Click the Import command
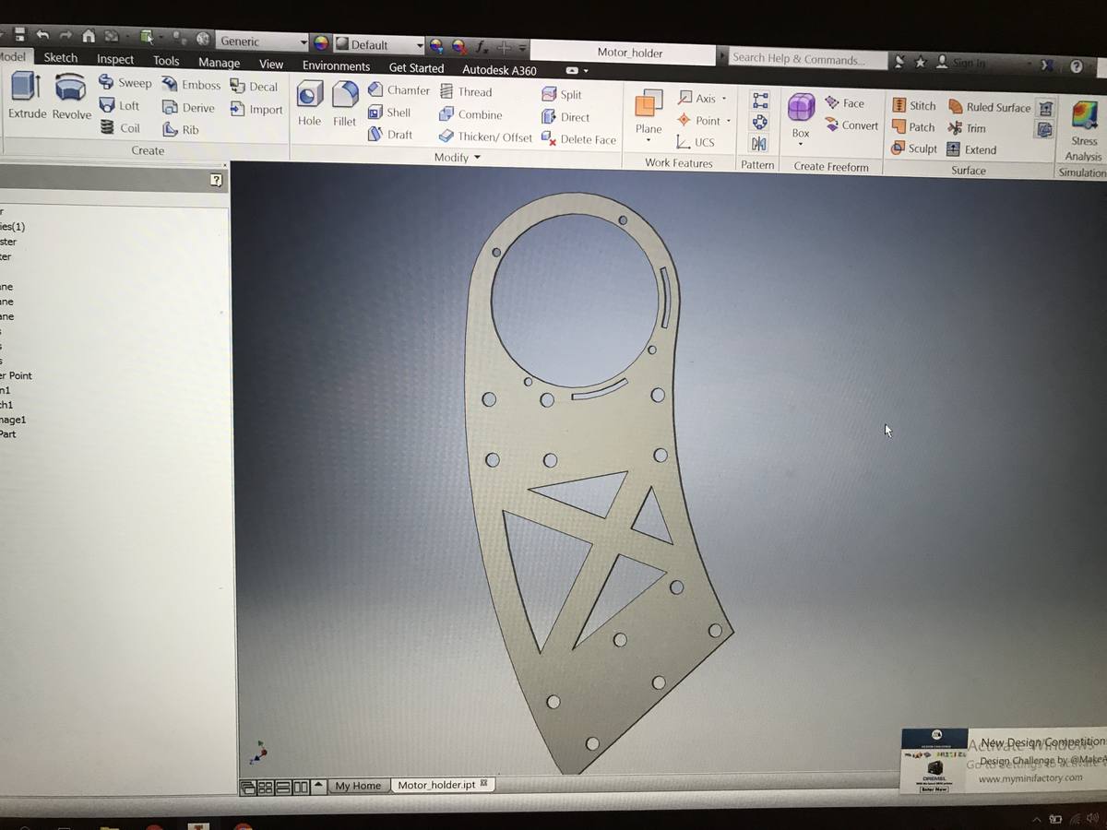This screenshot has width=1107, height=830. pyautogui.click(x=256, y=110)
